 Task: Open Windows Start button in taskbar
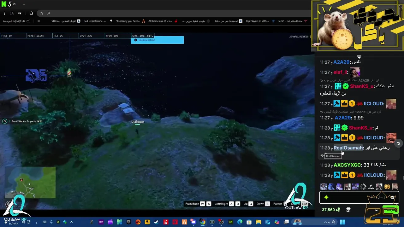point(342,222)
